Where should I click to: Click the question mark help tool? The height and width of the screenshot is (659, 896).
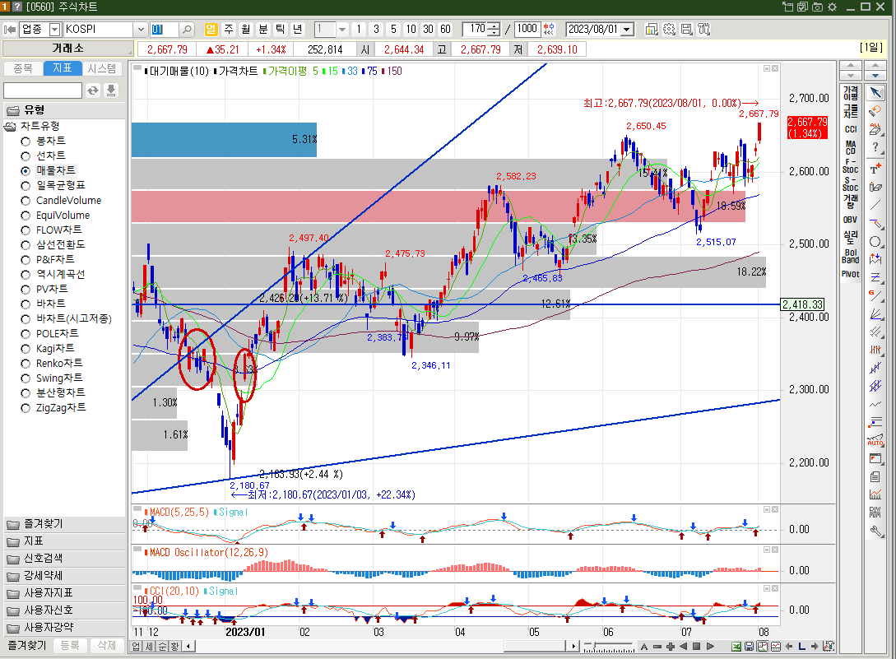[875, 148]
